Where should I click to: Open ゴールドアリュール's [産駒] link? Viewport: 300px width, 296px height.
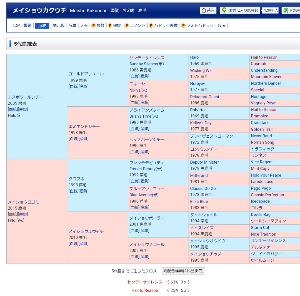(x=84, y=86)
